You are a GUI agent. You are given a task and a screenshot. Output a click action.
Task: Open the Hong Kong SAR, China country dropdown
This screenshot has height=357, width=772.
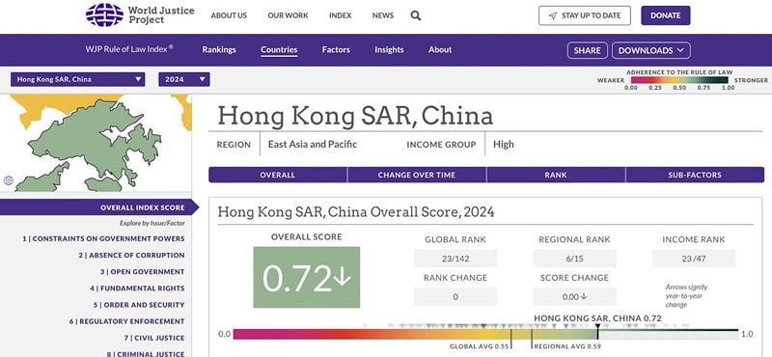pos(78,79)
